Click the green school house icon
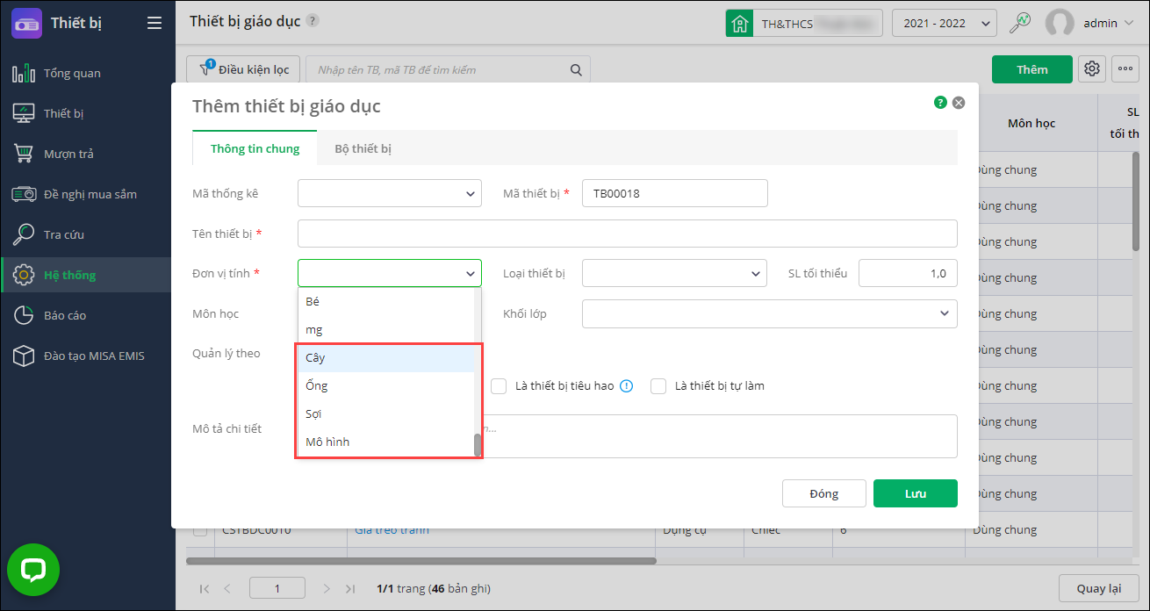Image resolution: width=1150 pixels, height=611 pixels. click(739, 23)
